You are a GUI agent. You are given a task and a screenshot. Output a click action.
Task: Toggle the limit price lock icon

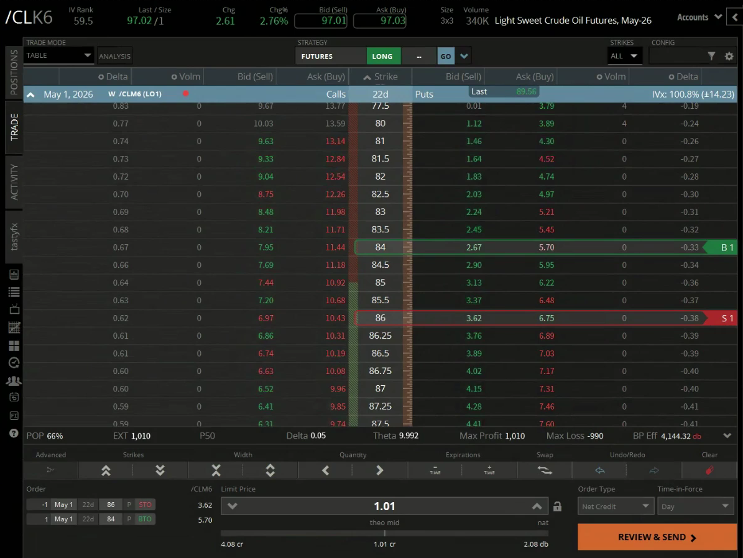point(557,506)
